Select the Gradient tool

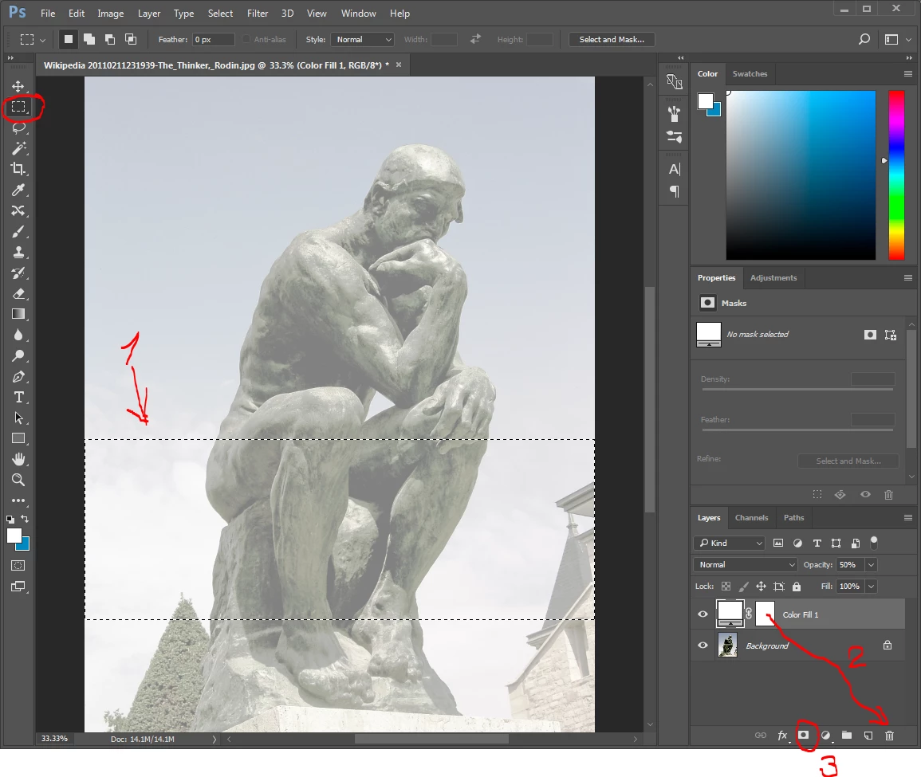18,314
